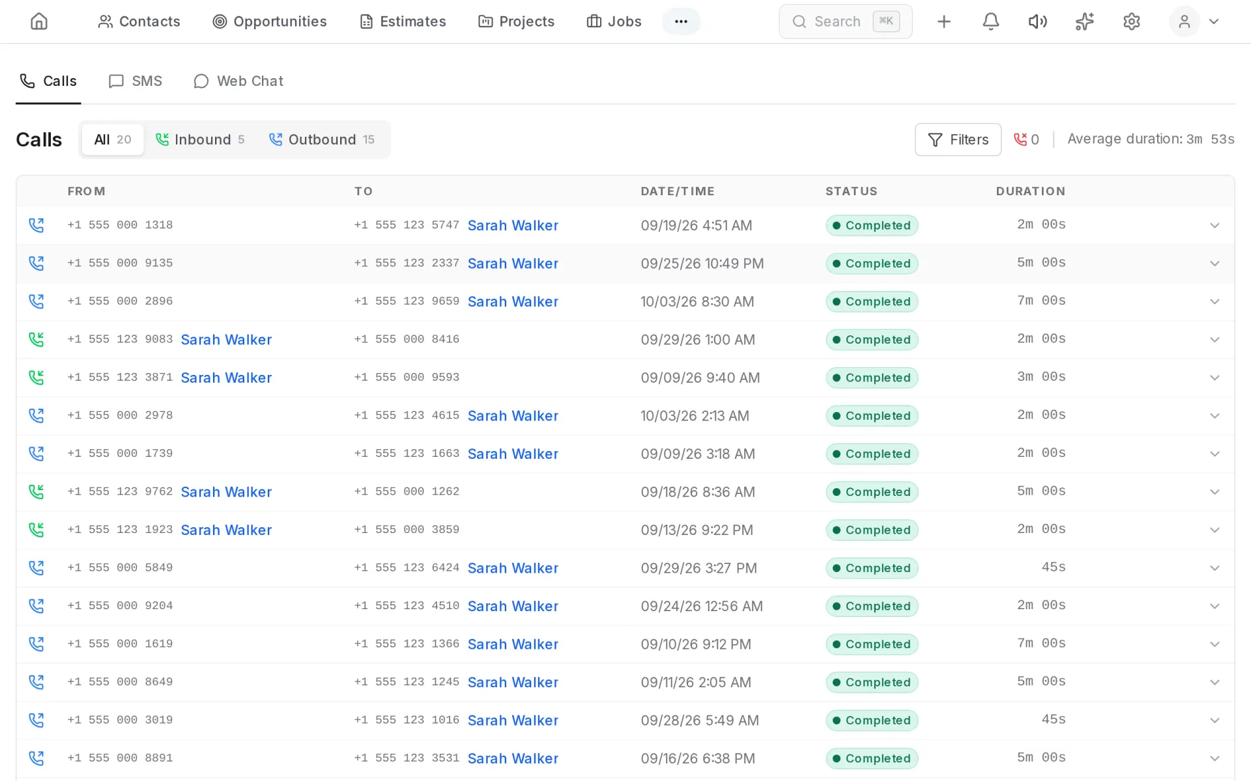Expand the 09/29/26 3:27 PM call row
Image resolution: width=1251 pixels, height=781 pixels.
pyautogui.click(x=1215, y=568)
